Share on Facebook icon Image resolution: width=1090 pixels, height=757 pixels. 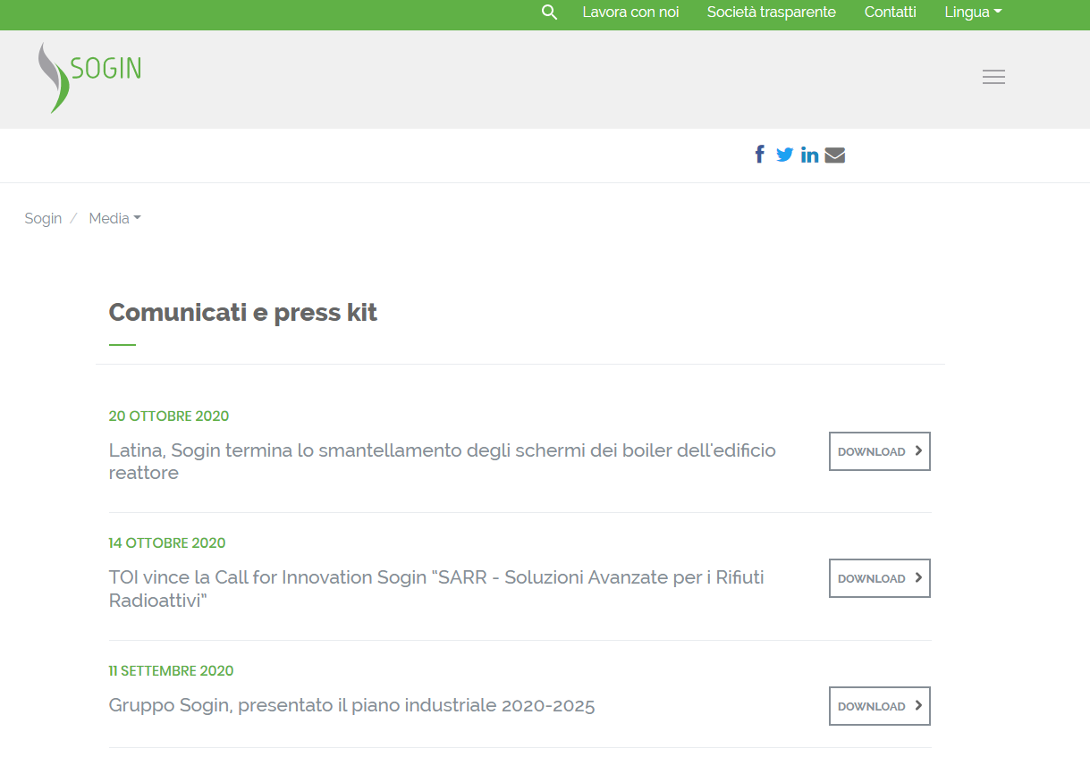760,155
